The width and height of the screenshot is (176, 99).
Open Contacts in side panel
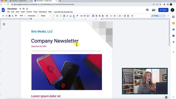tap(174, 36)
